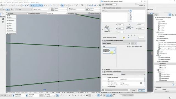
Task: Select the pick-up parameters eyedropper tool
Action: 26,5
